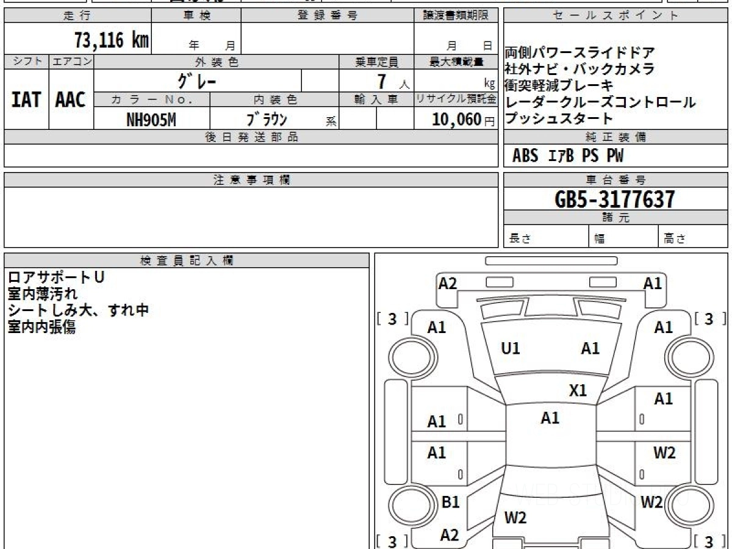Click the 譲渡書類期限 header cell
This screenshot has width=732, height=549.
[x=456, y=16]
